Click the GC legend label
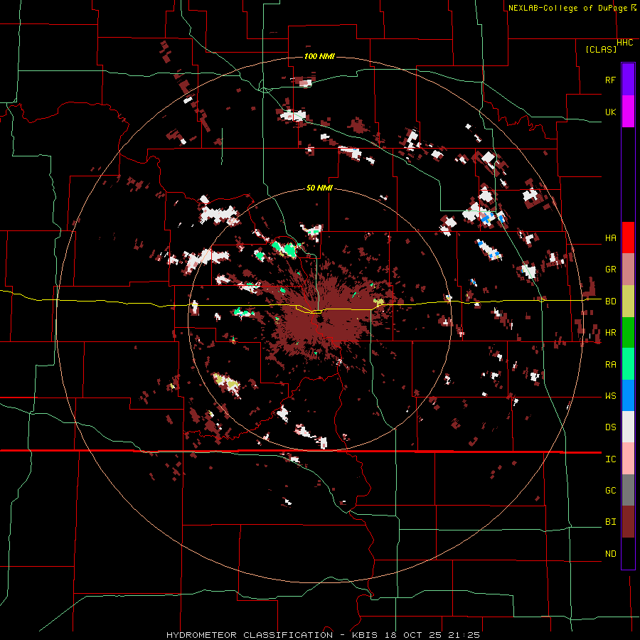Screen dimensions: 640x640 point(610,491)
